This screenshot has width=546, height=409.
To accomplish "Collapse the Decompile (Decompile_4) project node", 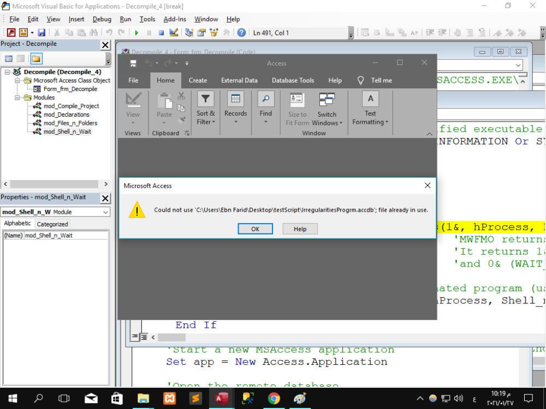I will [x=7, y=72].
